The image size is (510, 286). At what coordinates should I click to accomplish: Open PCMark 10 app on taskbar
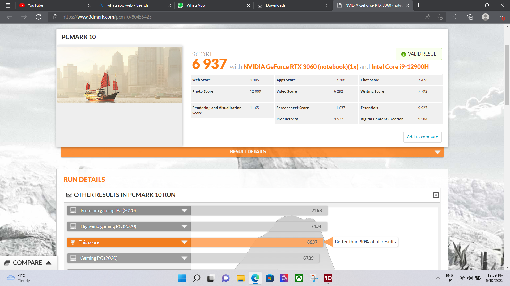[328, 278]
